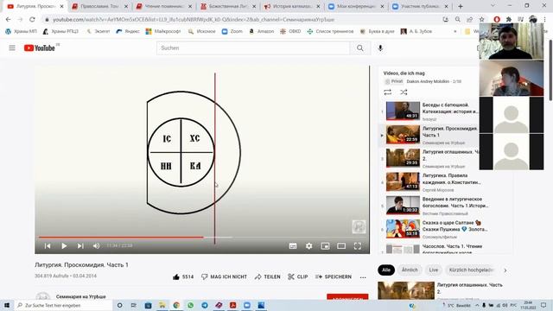Mute the video with the speaker icon
This screenshot has width=553, height=311.
point(96,245)
